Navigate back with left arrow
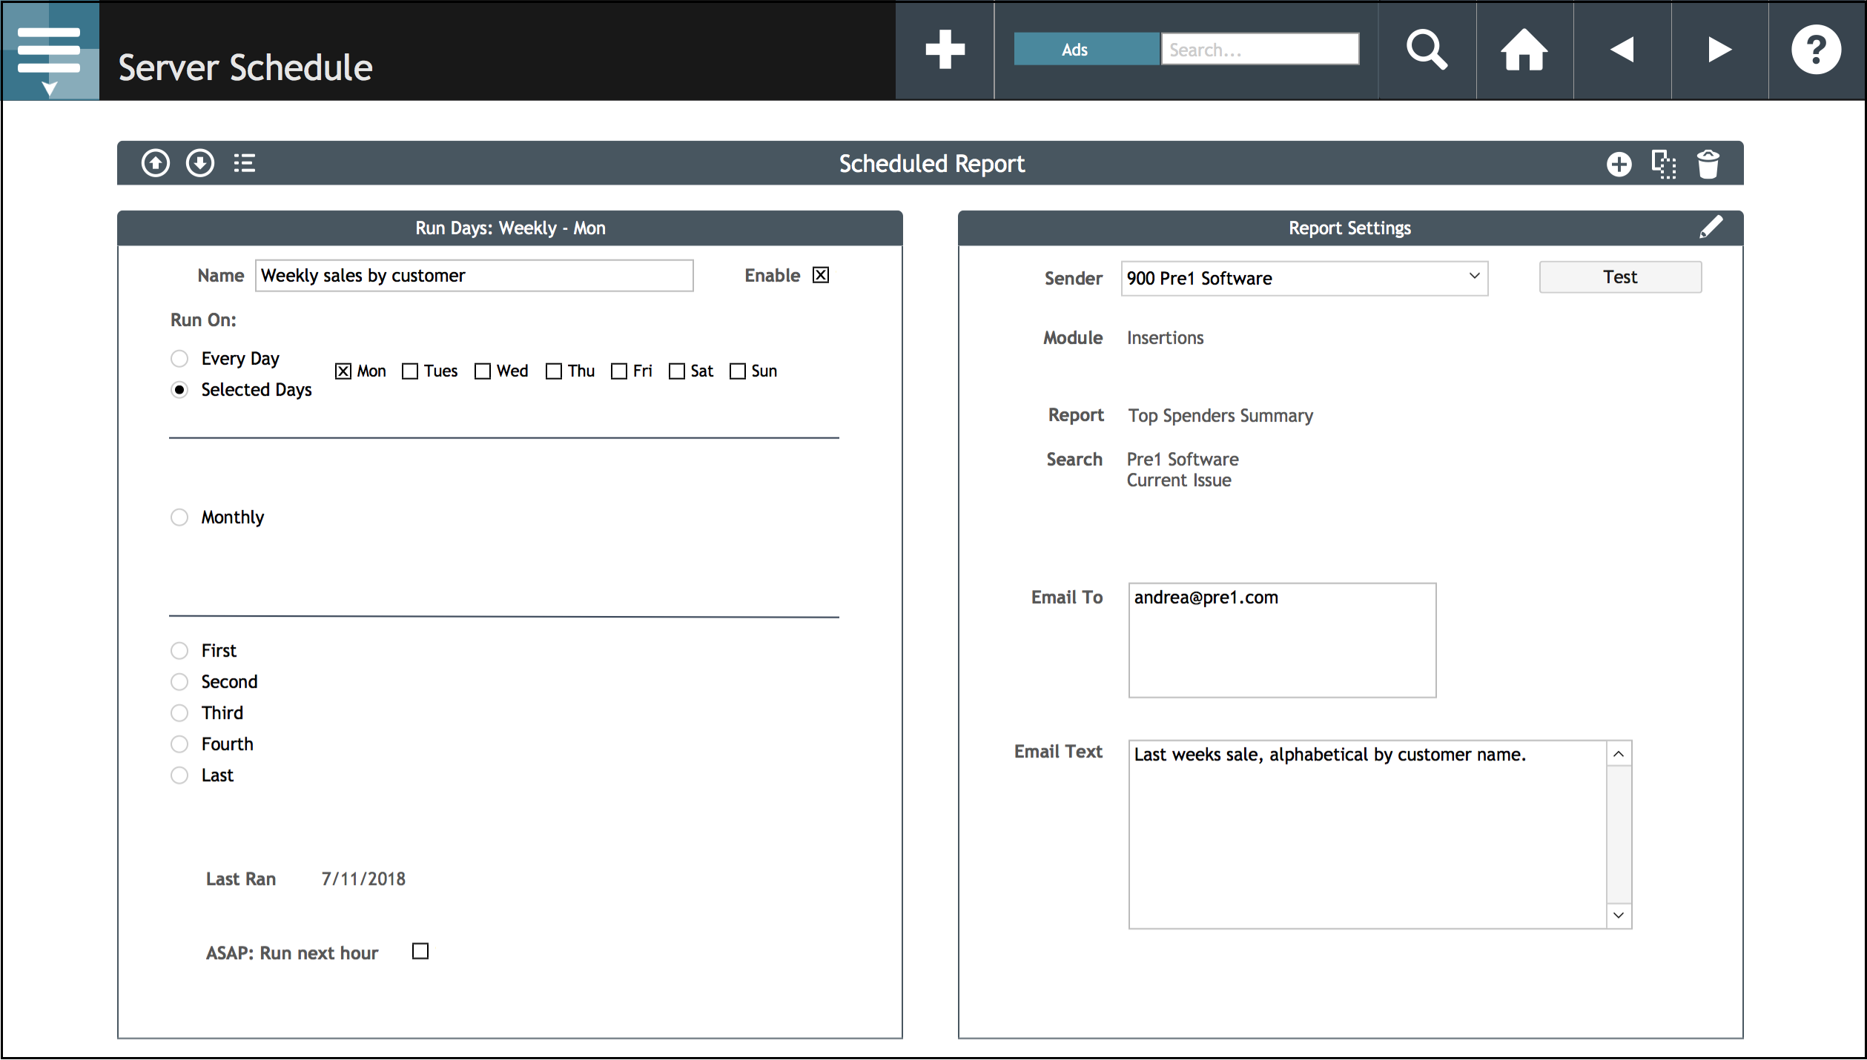 pos(1622,50)
